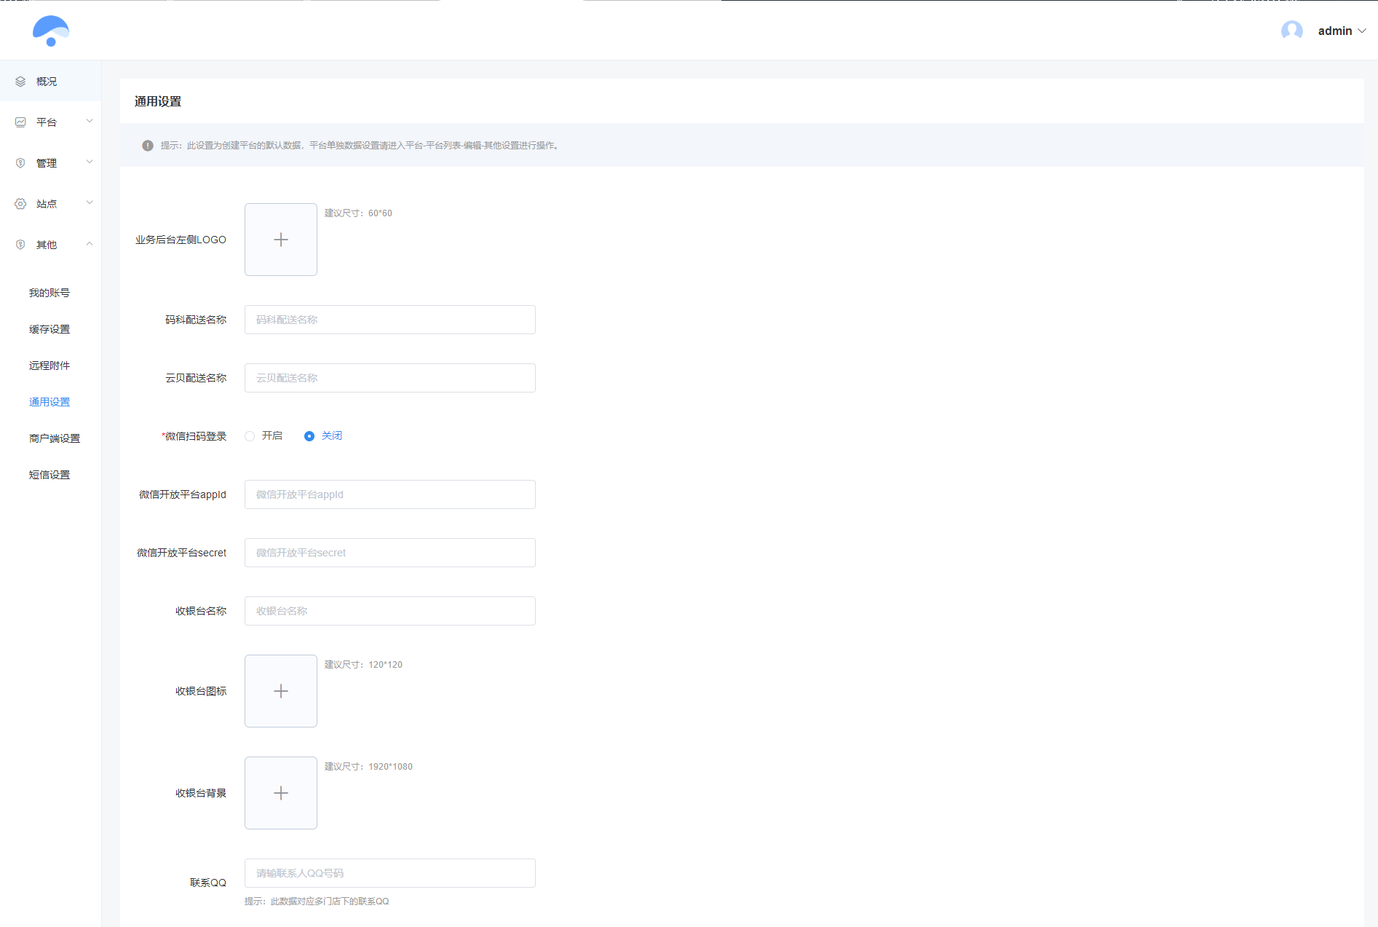
Task: Go to 商户端设置 page
Action: pos(55,438)
